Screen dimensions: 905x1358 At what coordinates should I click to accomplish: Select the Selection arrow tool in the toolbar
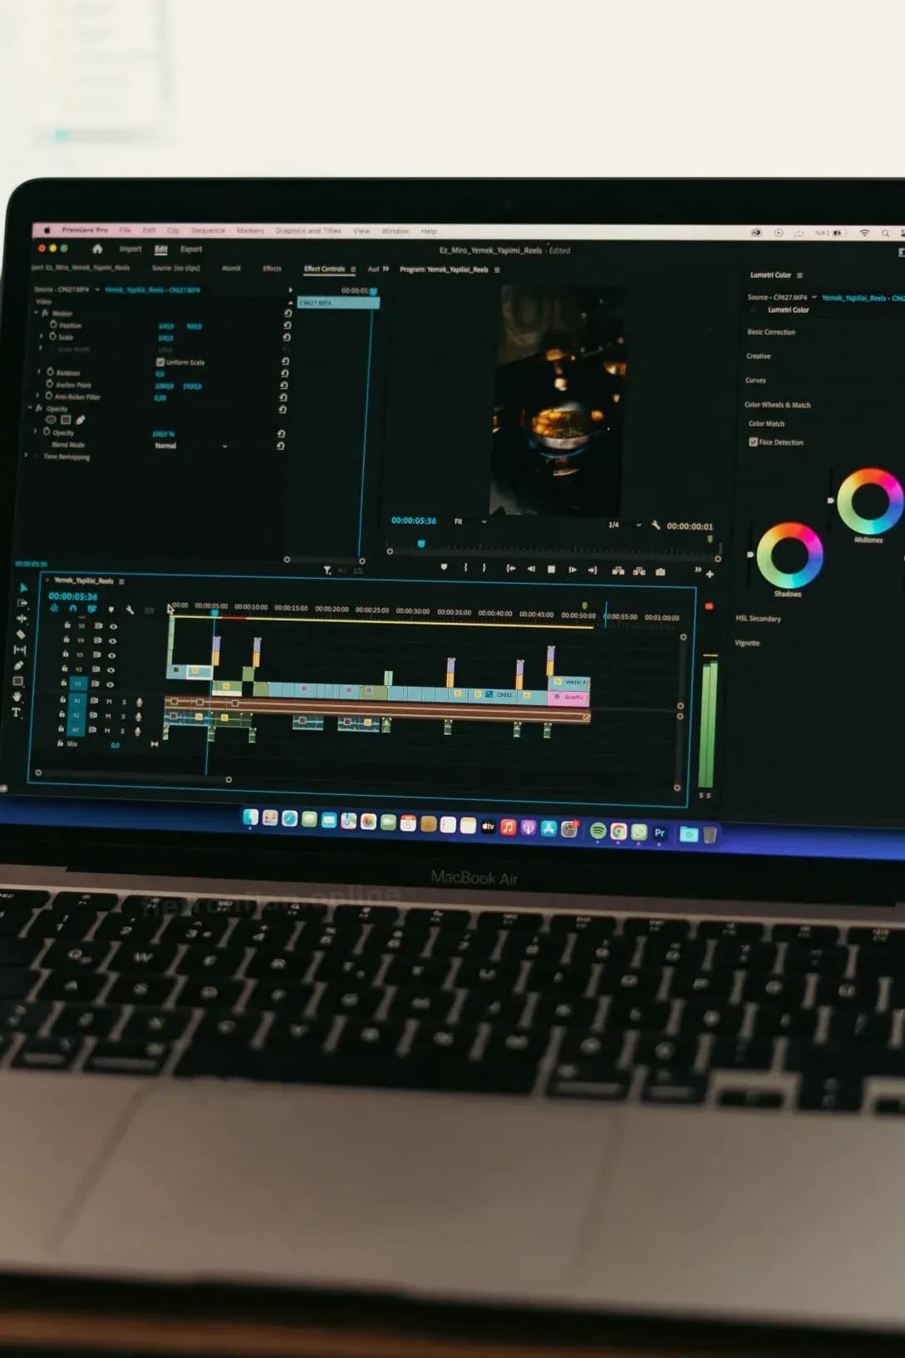tap(22, 587)
